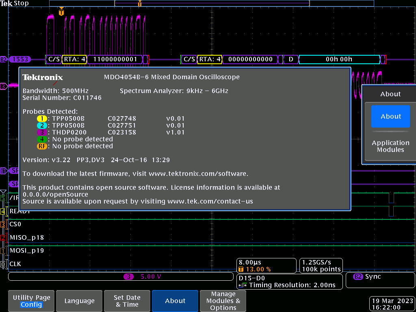Screen dimensions: 416x312
Task: Select digital channel 1 MOSI_p19 indicator
Action: click(x=3, y=251)
